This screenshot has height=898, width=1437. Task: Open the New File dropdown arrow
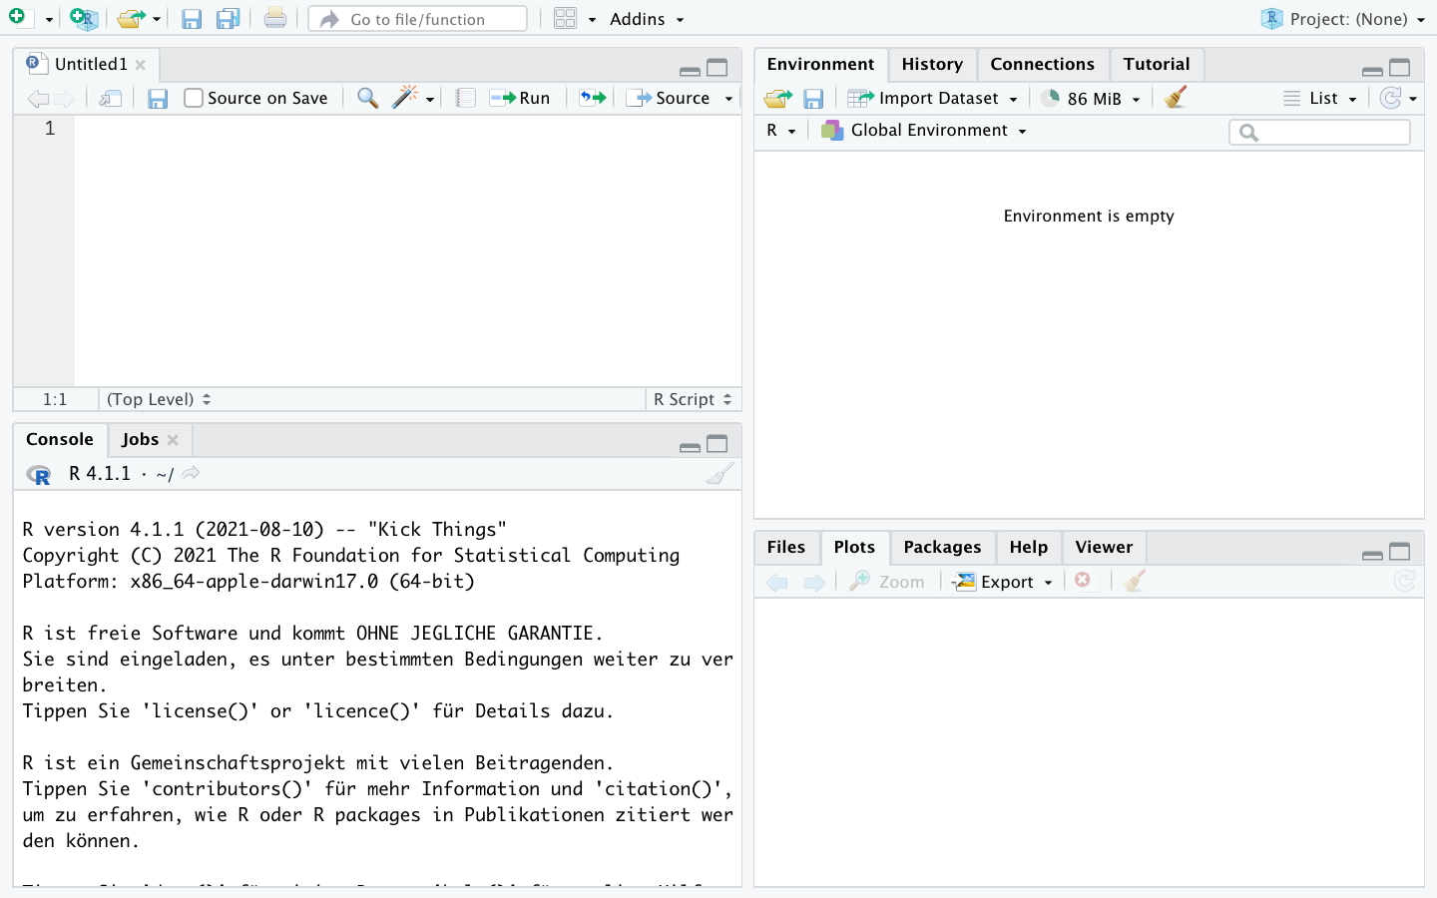(x=48, y=20)
